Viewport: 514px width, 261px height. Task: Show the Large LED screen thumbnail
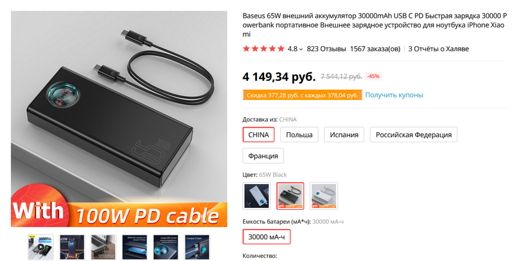[x=166, y=248]
